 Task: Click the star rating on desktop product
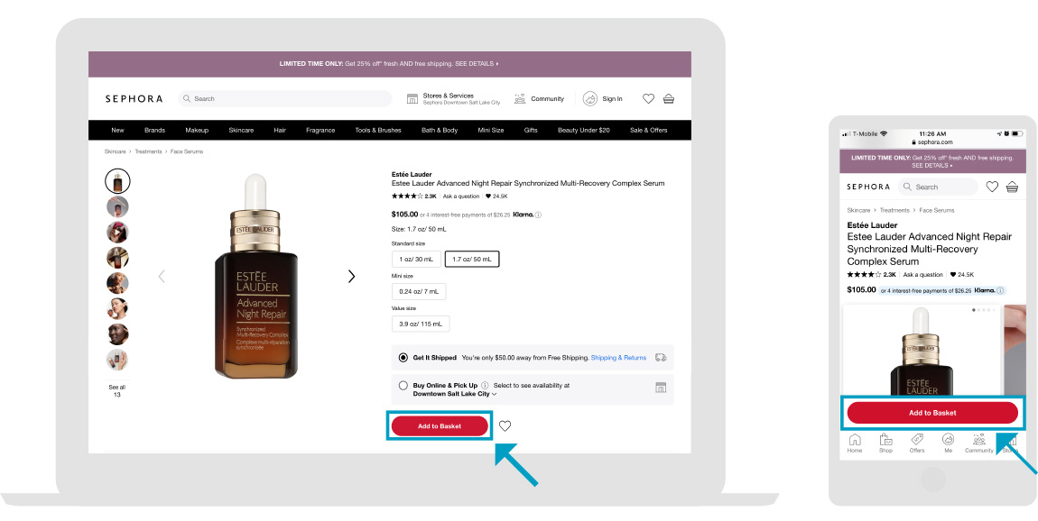tap(407, 197)
